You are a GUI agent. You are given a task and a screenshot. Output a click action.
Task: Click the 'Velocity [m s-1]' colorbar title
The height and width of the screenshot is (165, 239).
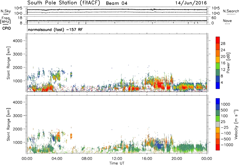(x=236, y=124)
